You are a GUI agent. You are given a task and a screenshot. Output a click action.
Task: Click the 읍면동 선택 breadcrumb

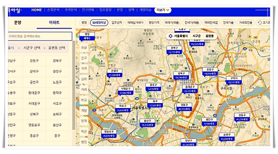pos(57,48)
